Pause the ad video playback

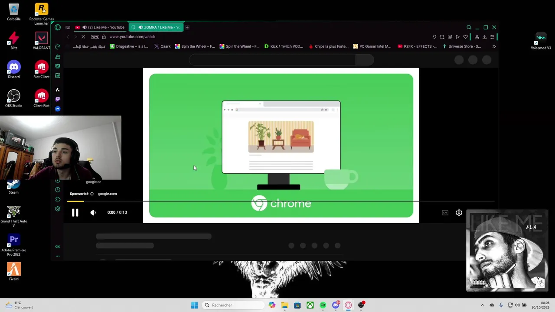point(75,212)
